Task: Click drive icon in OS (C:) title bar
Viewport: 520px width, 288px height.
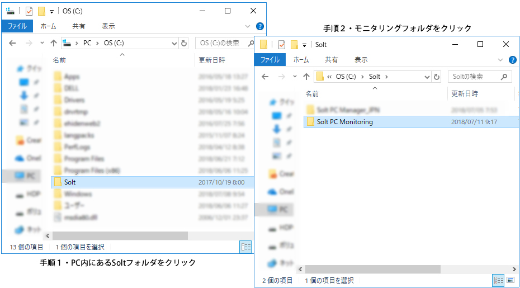Action: (11, 11)
